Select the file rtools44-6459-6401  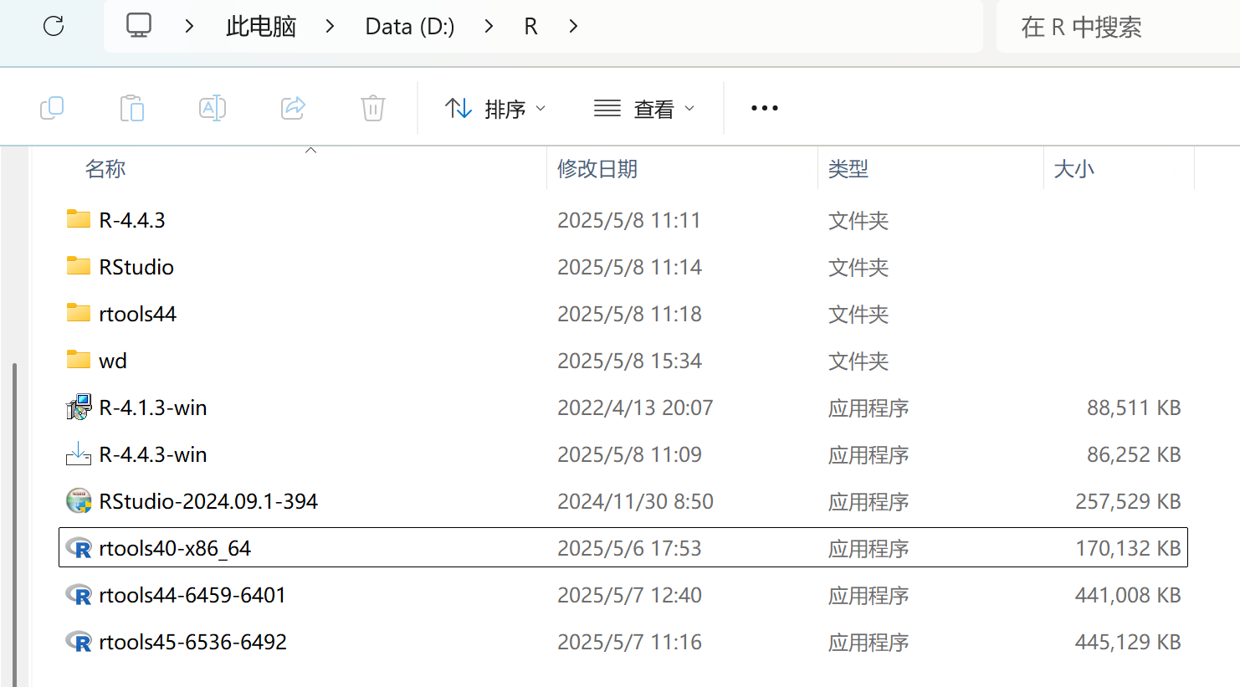click(x=192, y=595)
